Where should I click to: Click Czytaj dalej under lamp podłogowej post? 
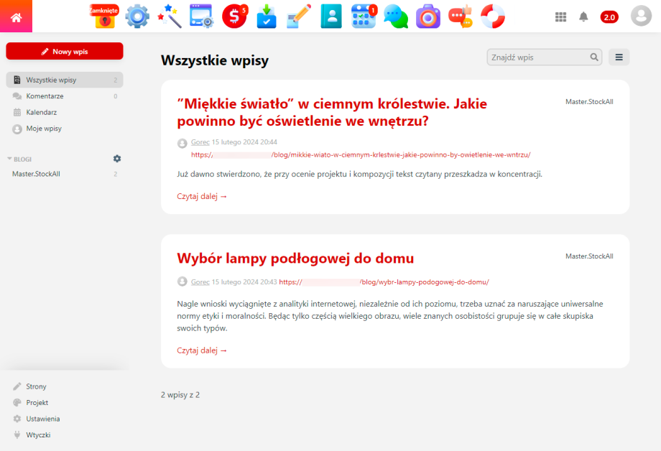(202, 350)
